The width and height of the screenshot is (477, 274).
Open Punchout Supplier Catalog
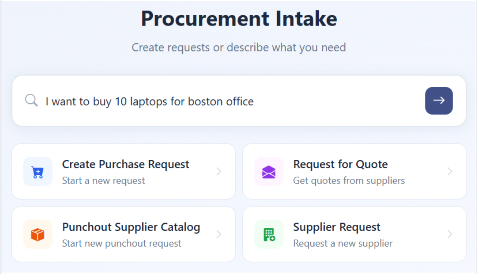[131, 227]
